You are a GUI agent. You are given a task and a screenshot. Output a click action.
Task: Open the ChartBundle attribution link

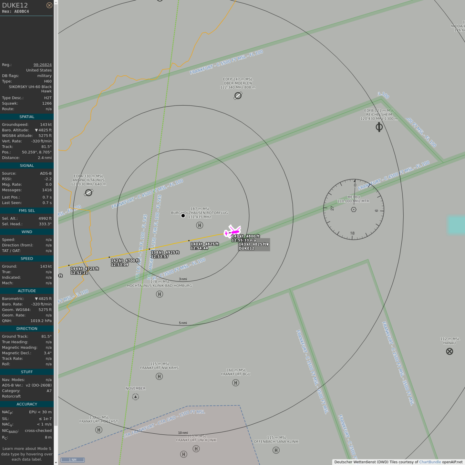pyautogui.click(x=430, y=462)
